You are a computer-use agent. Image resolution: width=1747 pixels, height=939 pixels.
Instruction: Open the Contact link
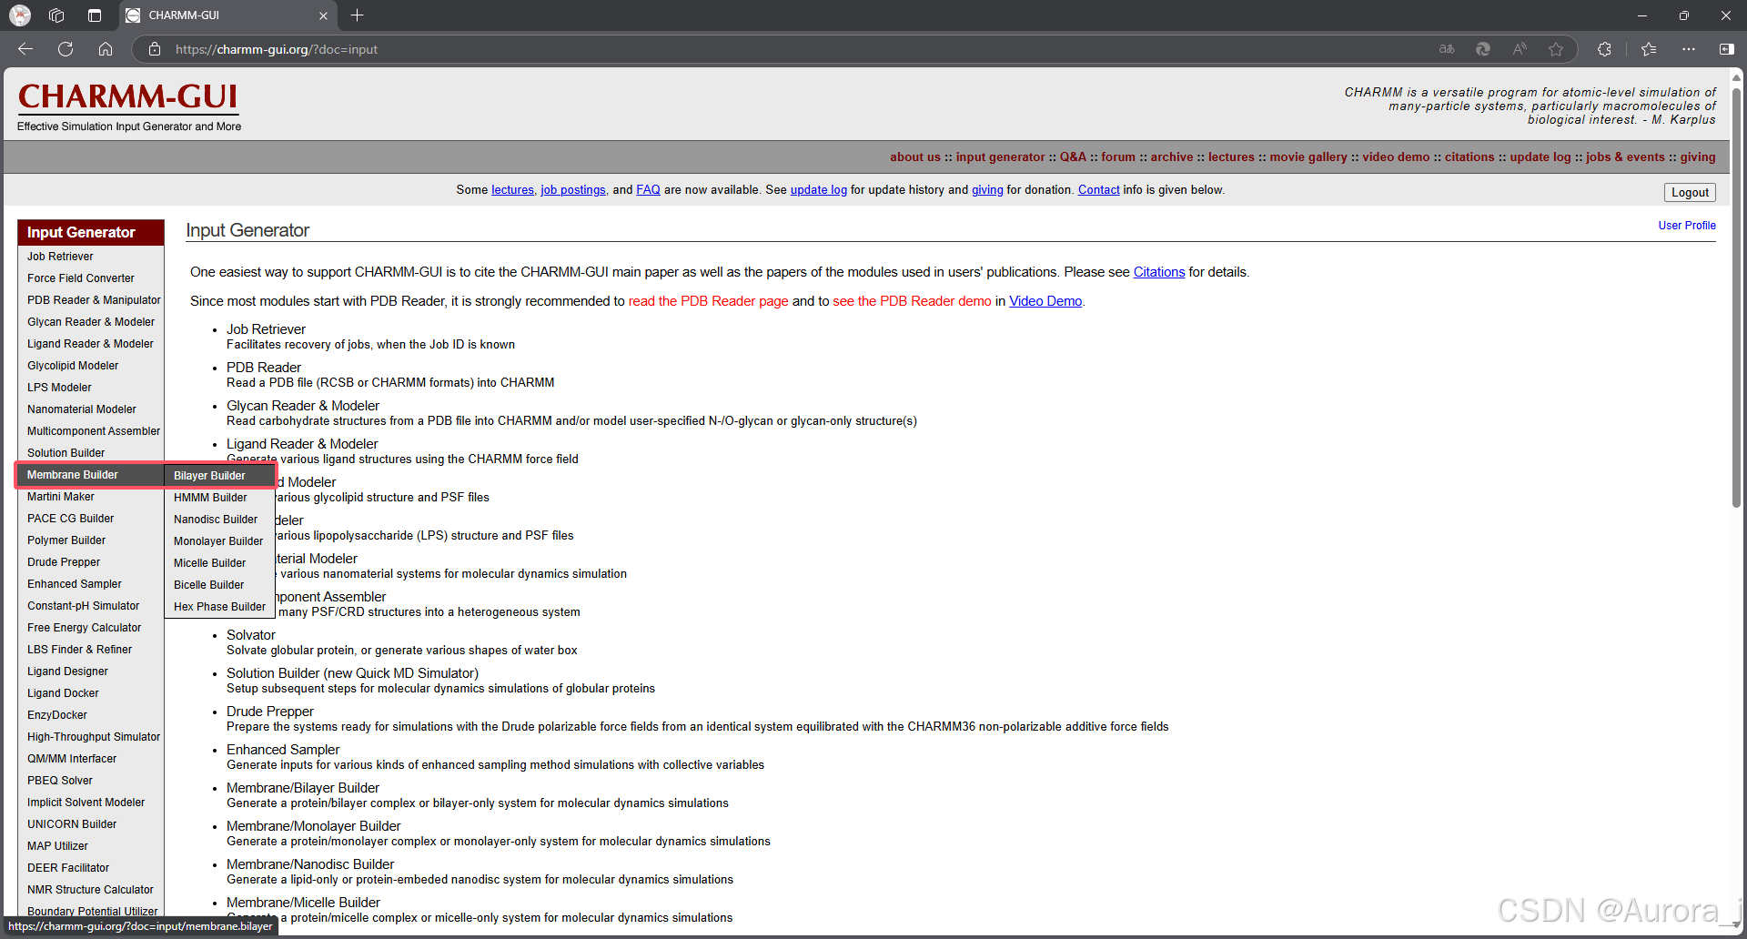[x=1098, y=190]
